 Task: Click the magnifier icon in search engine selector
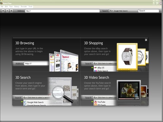(x=111, y=11)
